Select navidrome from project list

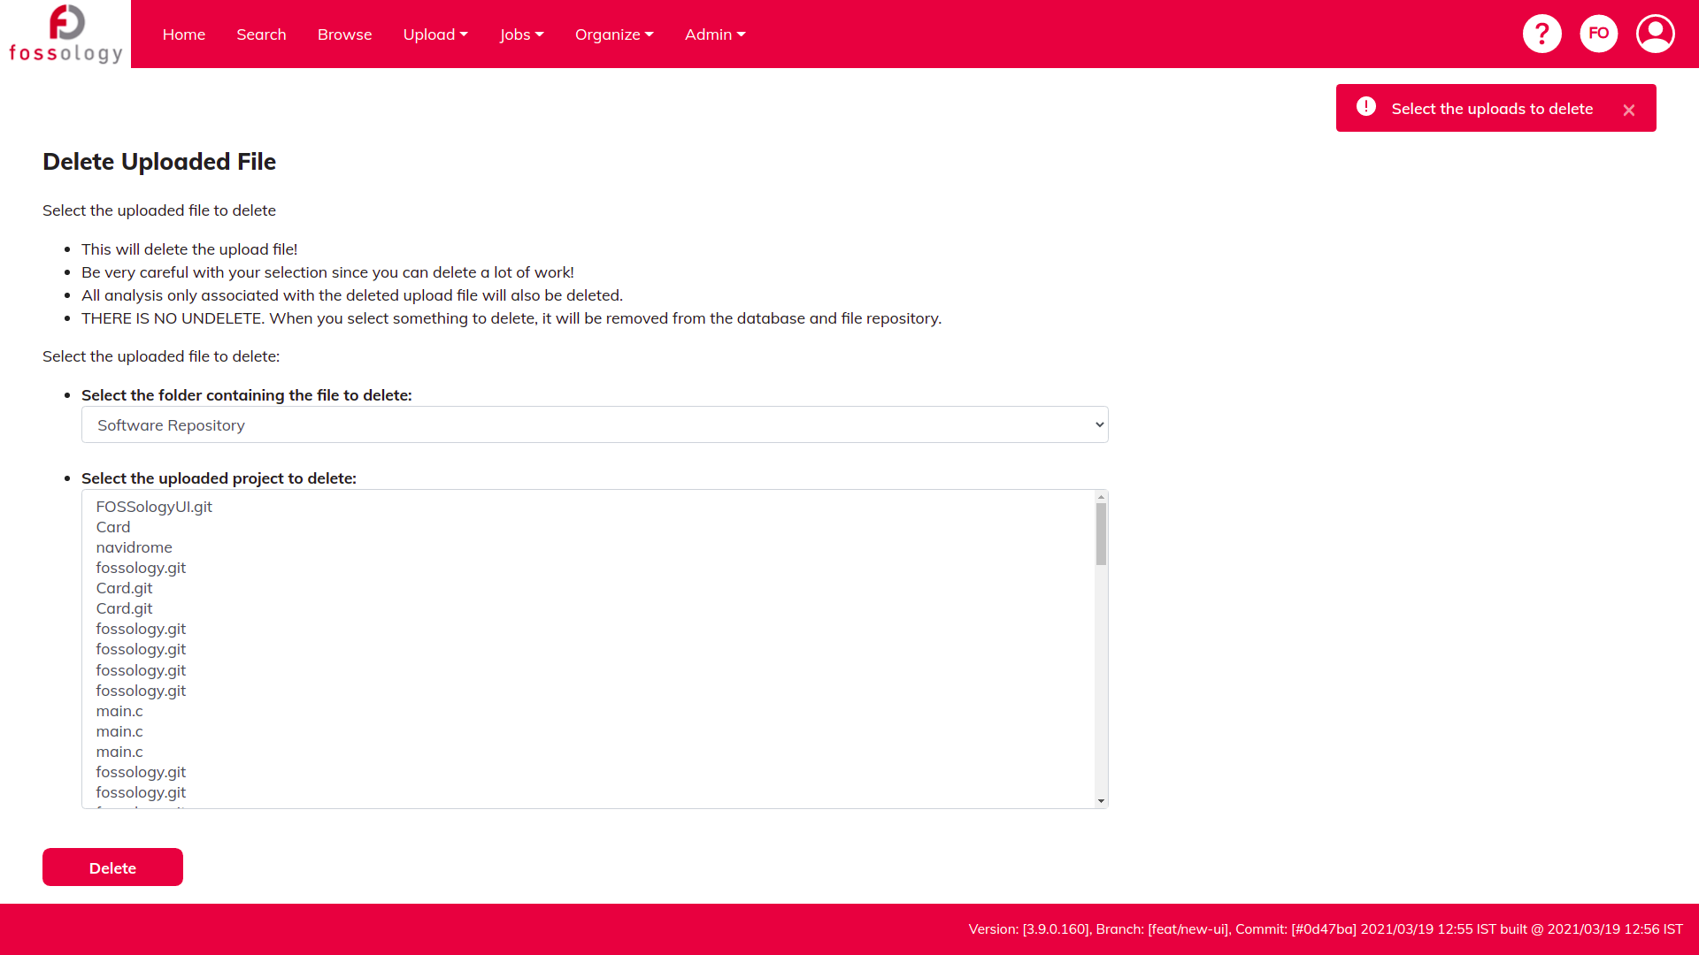coord(133,546)
